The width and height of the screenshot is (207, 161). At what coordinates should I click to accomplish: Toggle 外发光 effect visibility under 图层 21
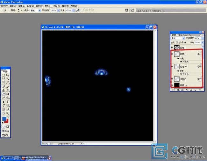[181, 62]
